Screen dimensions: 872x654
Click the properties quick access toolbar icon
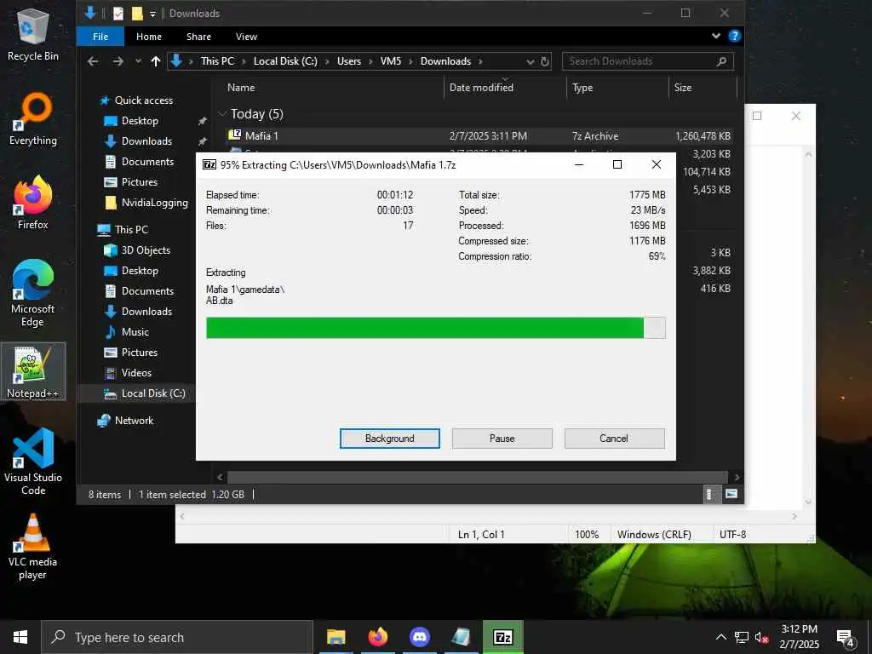[x=118, y=13]
